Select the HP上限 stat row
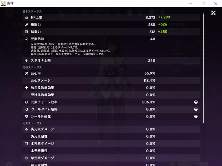Screen dimensions: 222x166 tap(111, 18)
